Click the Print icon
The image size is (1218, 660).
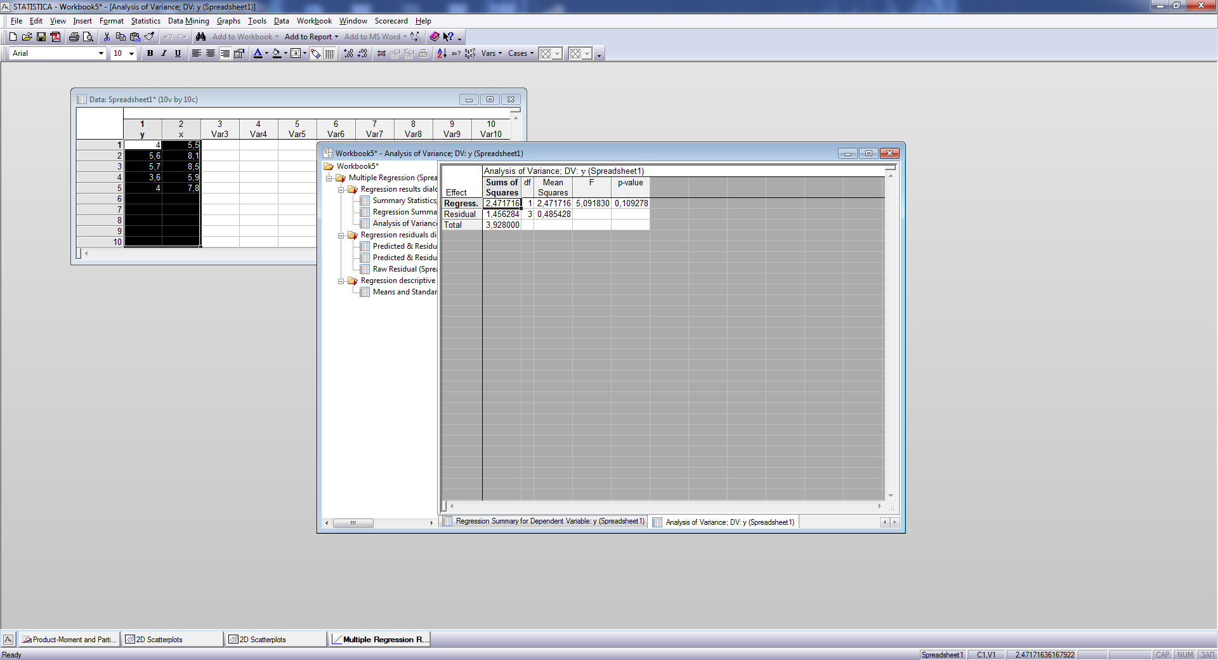[x=74, y=37]
